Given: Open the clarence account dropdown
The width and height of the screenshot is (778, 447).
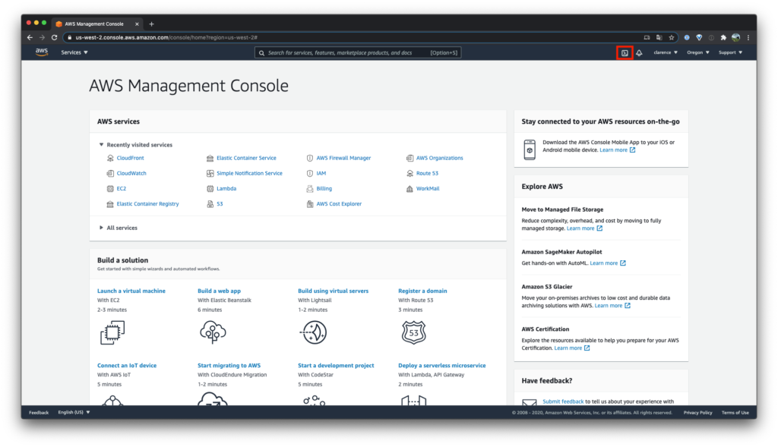Looking at the screenshot, I should 666,52.
